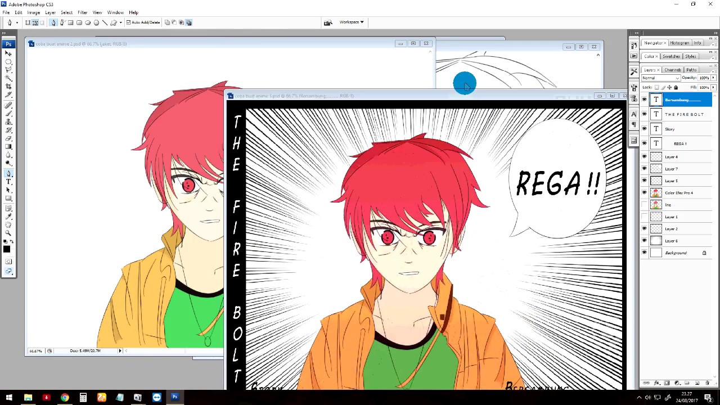The image size is (720, 405).
Task: Open the Opacity slider arrow
Action: [713, 78]
